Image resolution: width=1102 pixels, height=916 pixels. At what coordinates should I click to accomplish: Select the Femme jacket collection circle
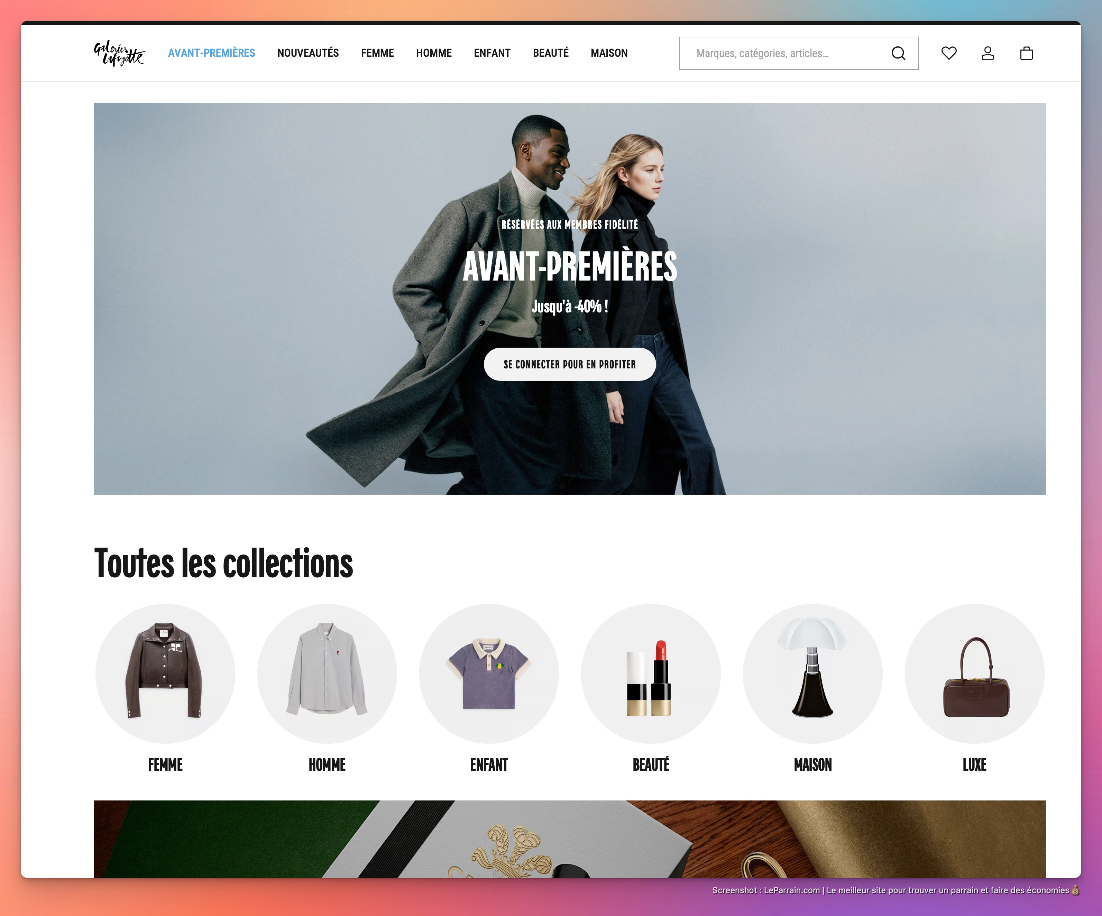pyautogui.click(x=165, y=674)
